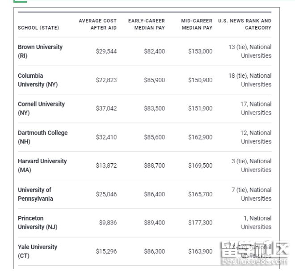Image resolution: width=295 pixels, height=271 pixels.
Task: Select the Yale University (CT) row label
Action: coord(38,251)
